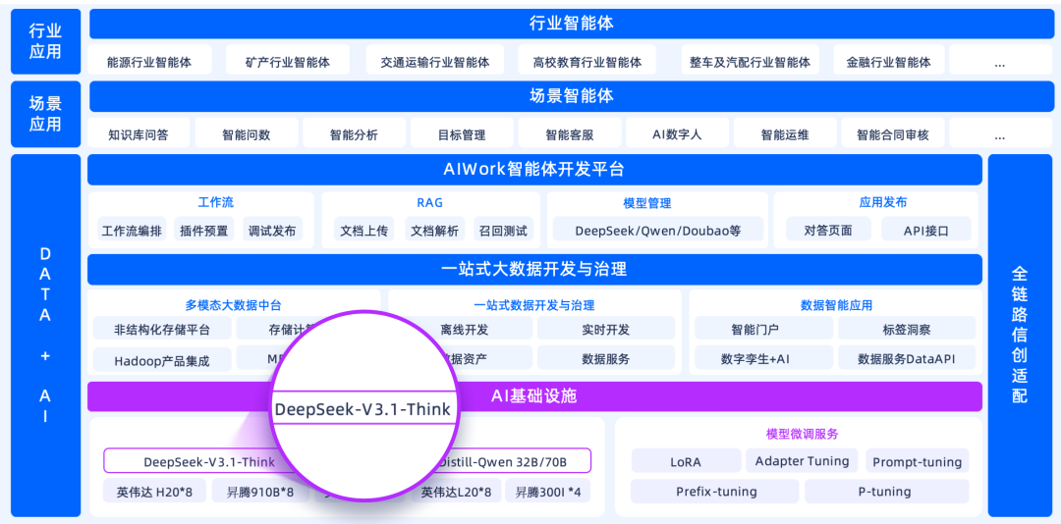Open the 交通运输行业智能体 box

tap(435, 62)
